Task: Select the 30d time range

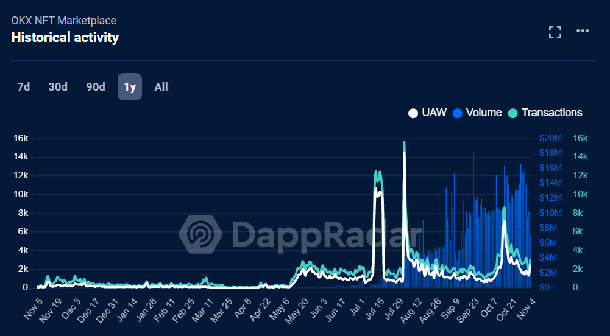Action: (58, 87)
